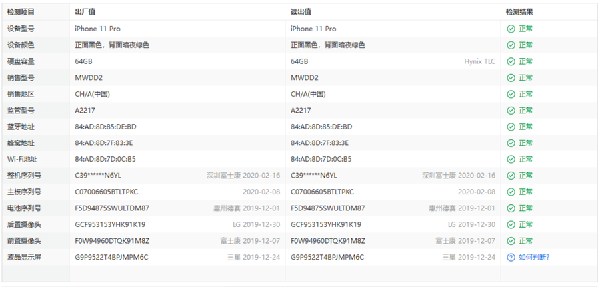Click the LG 2019-12-30 note in 出厂值 column
The image size is (600, 287).
(257, 224)
